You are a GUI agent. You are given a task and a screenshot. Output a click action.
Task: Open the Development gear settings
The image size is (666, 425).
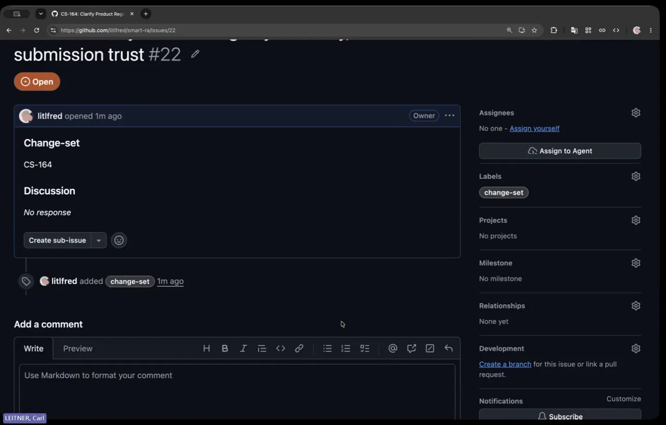(x=636, y=349)
